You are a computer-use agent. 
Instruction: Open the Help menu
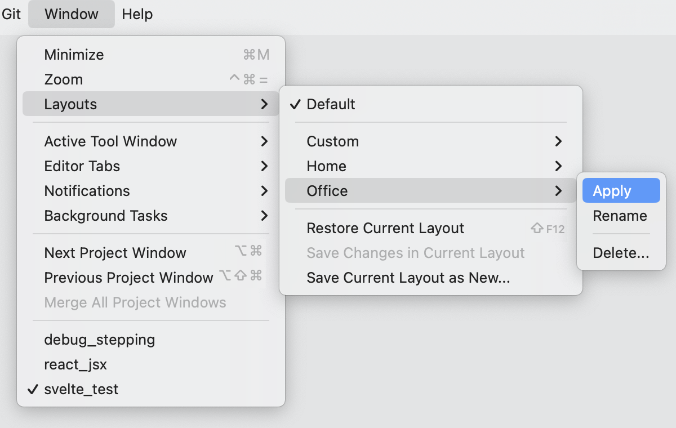tap(137, 14)
